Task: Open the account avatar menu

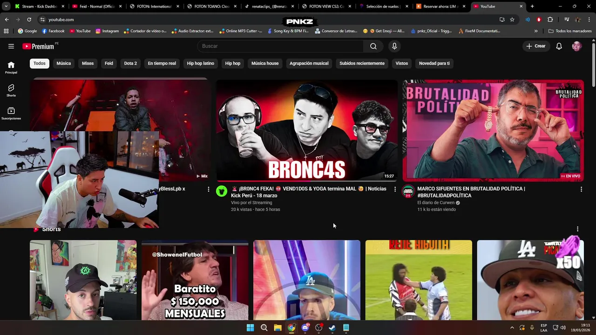Action: coord(577,46)
